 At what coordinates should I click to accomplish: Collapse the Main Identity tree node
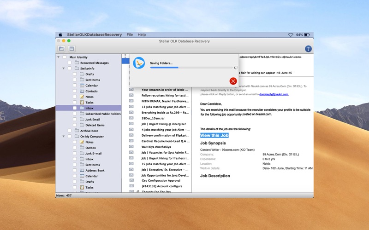pyautogui.click(x=59, y=57)
